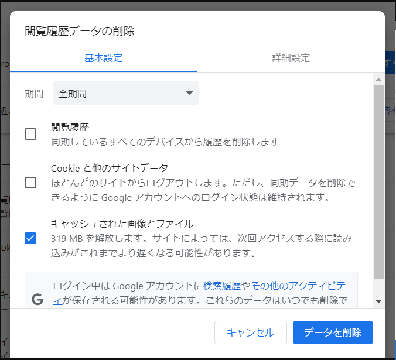Check the Cookie と他のサイトデータ checkbox

pos(30,183)
